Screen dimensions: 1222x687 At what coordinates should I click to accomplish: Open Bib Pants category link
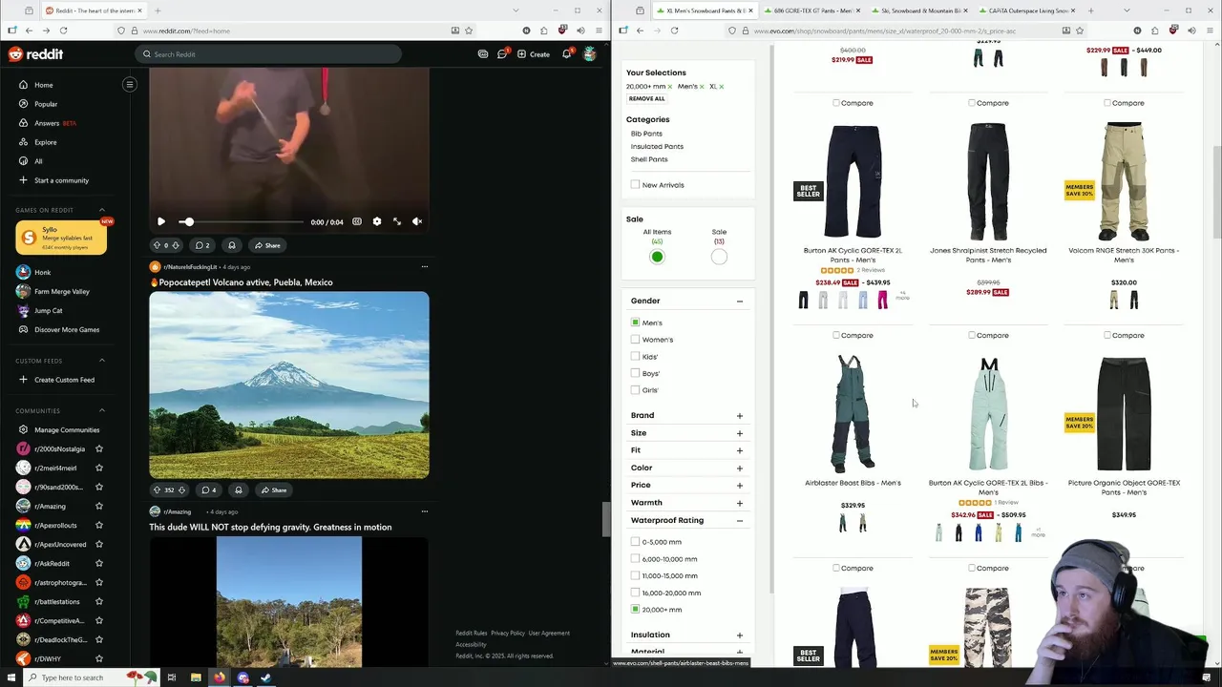[646, 134]
